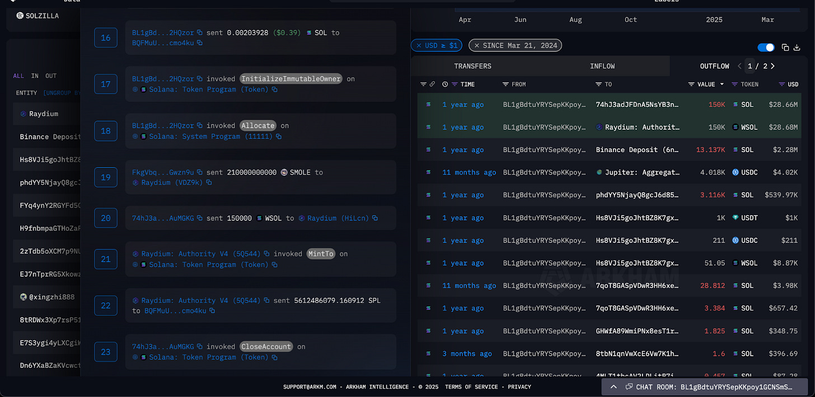Open Solana: System Program (11111) link
This screenshot has width=815, height=397.
(211, 136)
